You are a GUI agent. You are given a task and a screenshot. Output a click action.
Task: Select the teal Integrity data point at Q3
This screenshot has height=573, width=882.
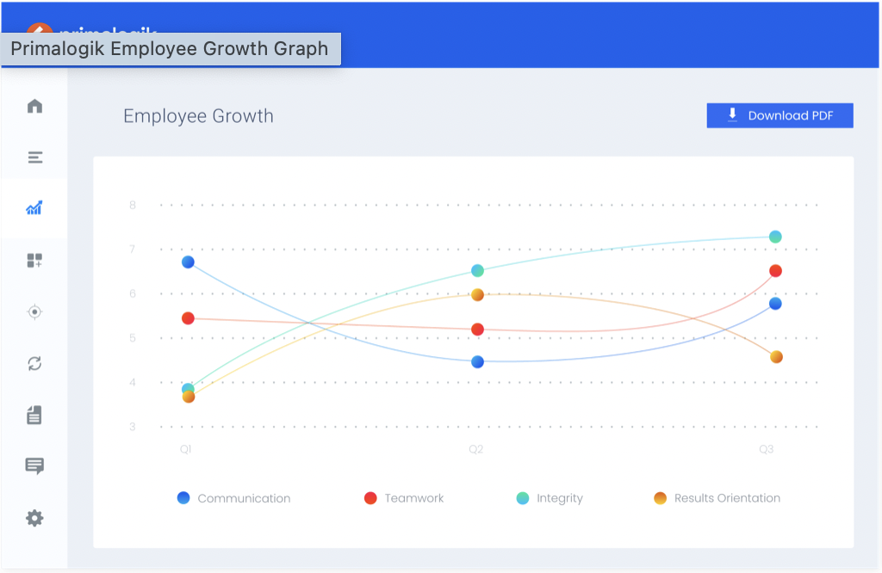776,236
